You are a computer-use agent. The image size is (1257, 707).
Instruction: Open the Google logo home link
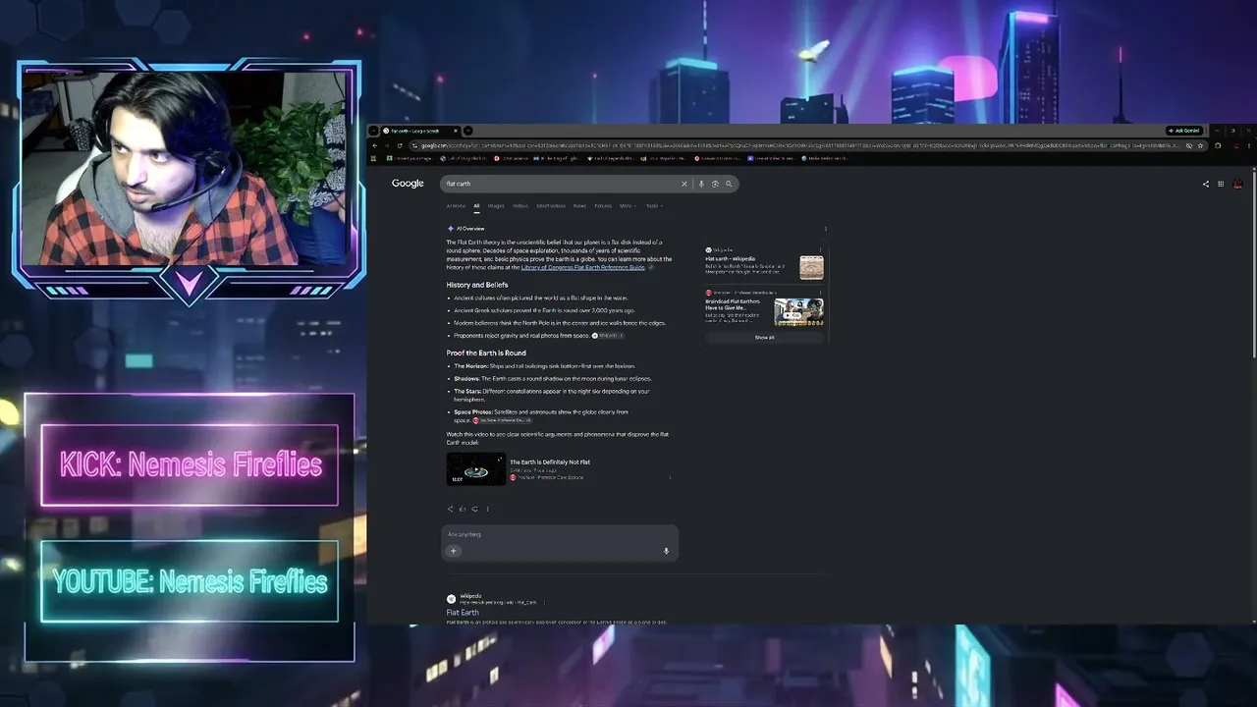pos(408,184)
